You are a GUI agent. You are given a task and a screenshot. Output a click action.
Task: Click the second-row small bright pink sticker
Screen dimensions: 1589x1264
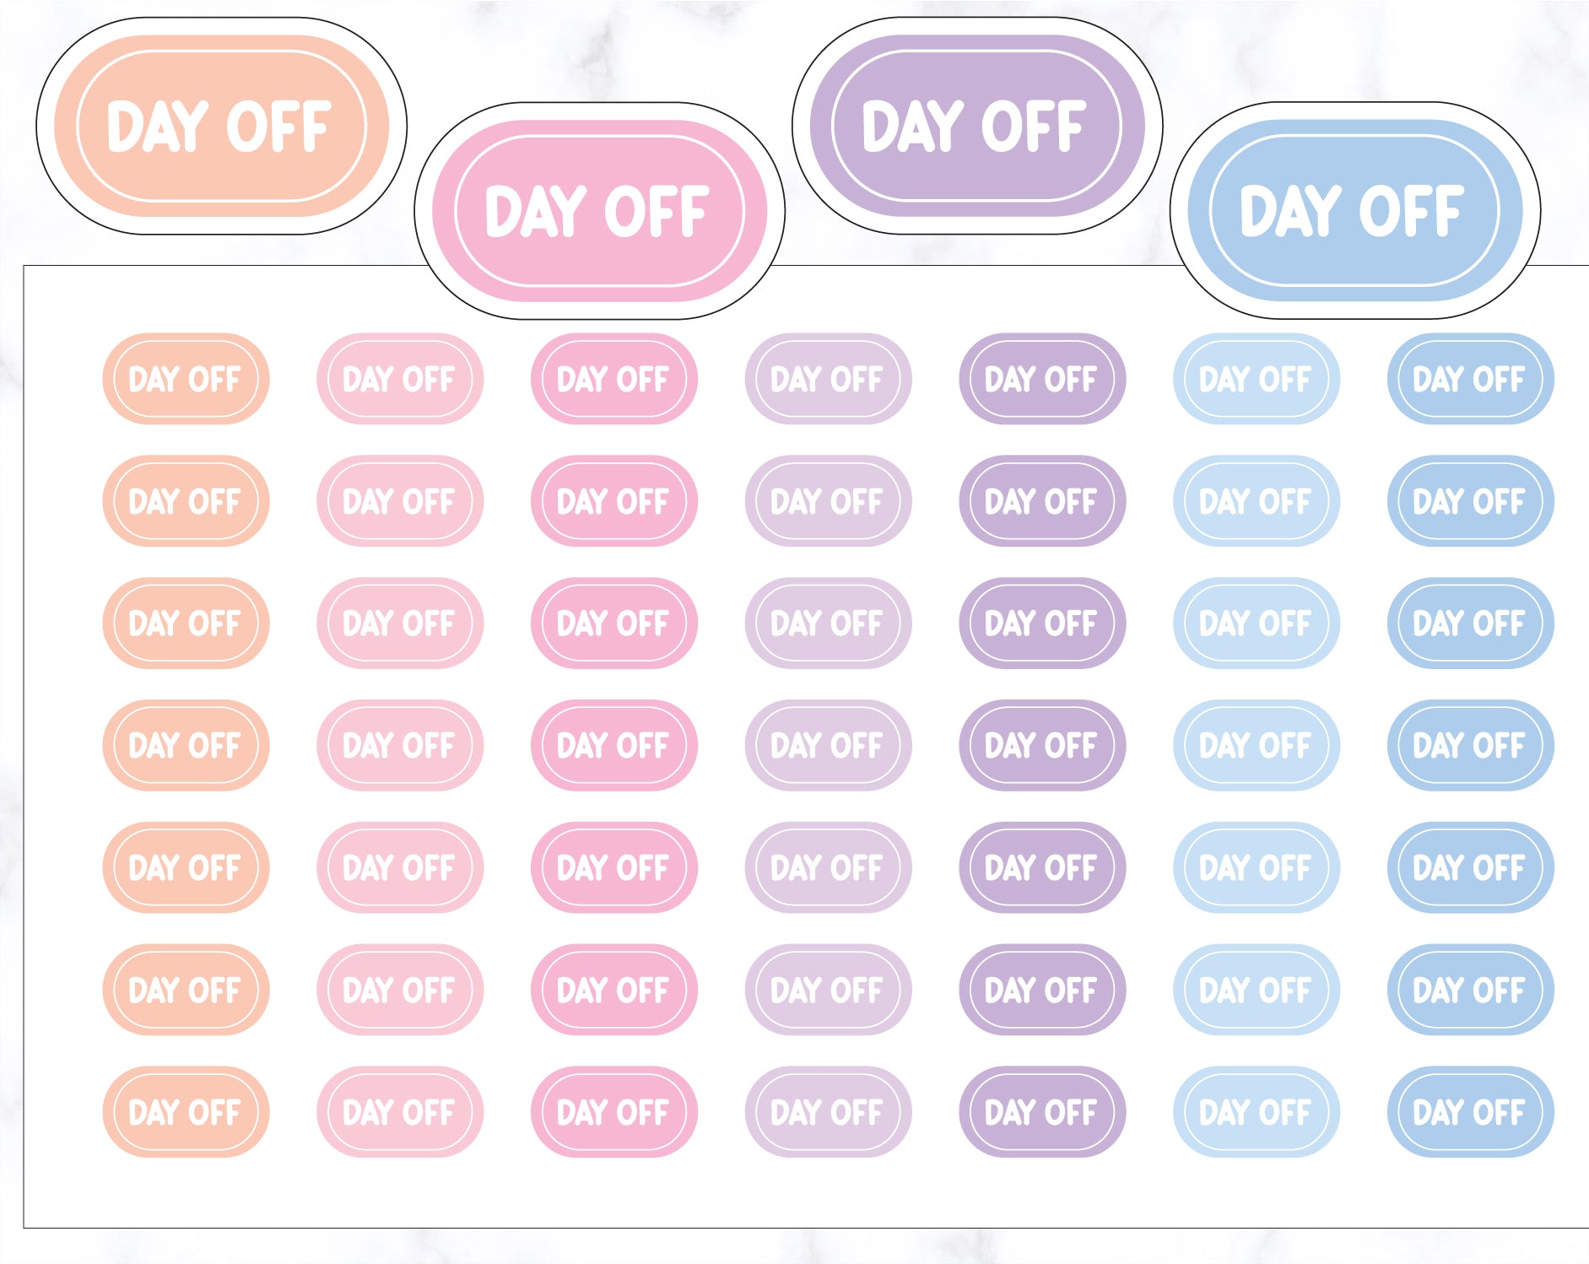pos(613,501)
